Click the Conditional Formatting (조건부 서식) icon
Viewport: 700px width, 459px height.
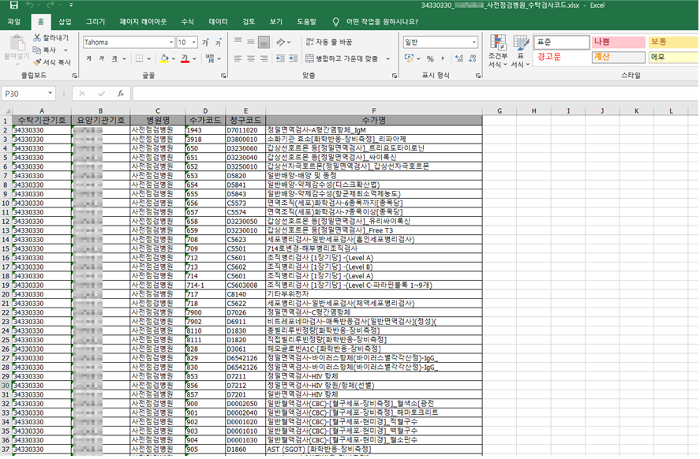pos(497,49)
